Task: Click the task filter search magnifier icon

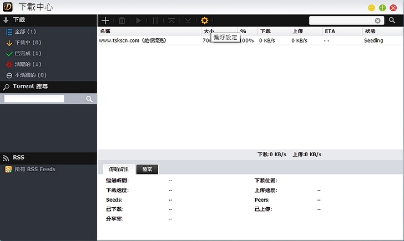Action: [x=392, y=20]
